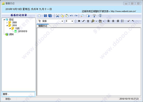Open the font color dropdown arrow

(96, 21)
